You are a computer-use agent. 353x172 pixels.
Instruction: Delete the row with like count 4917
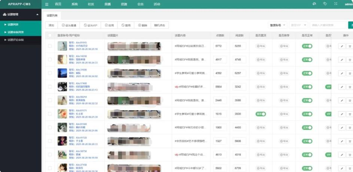pos(350,60)
